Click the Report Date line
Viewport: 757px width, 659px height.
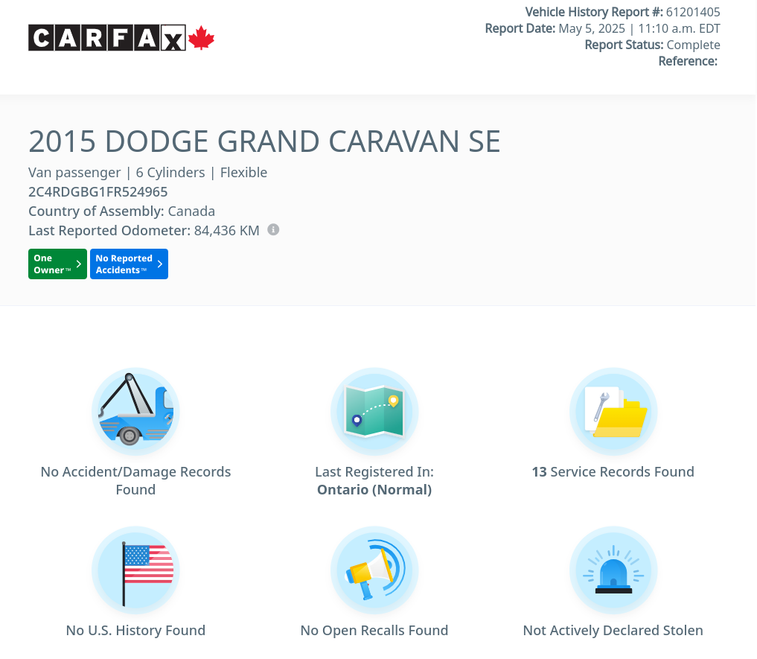[602, 28]
